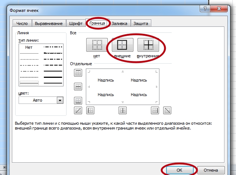Select the fine dotted line style
Image resolution: width=236 pixels, height=175 pixels.
click(29, 53)
